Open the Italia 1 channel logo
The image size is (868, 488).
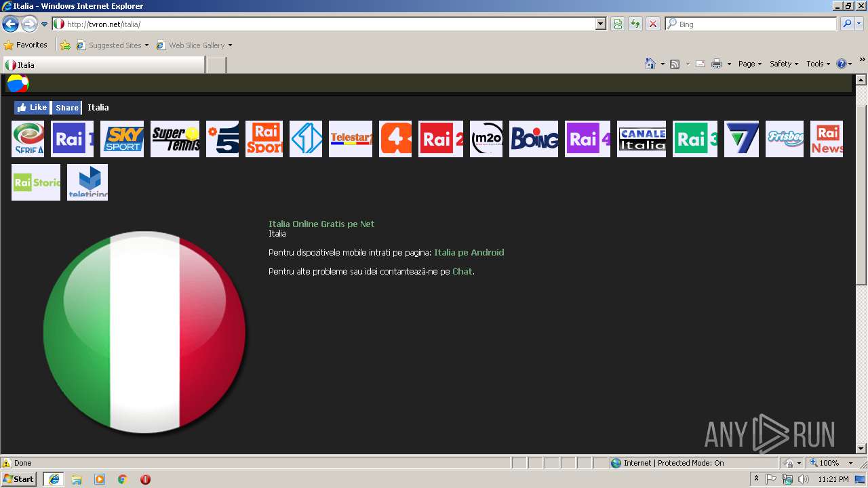306,139
